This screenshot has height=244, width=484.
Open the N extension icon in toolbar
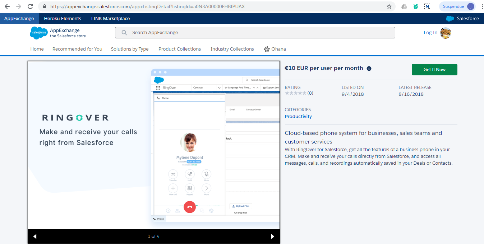[427, 6]
